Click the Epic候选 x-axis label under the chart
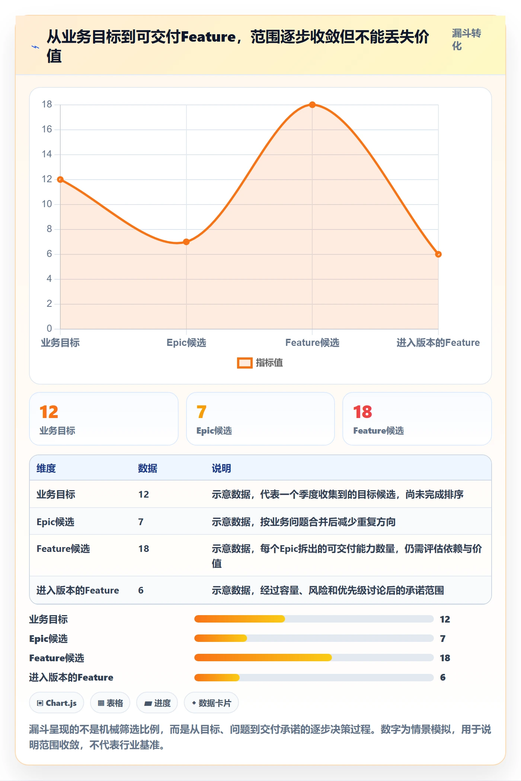This screenshot has height=781, width=521. point(186,343)
